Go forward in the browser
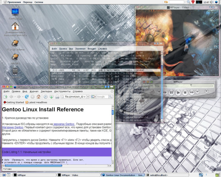Viewport: 221px width, 177px height. (x=19, y=97)
